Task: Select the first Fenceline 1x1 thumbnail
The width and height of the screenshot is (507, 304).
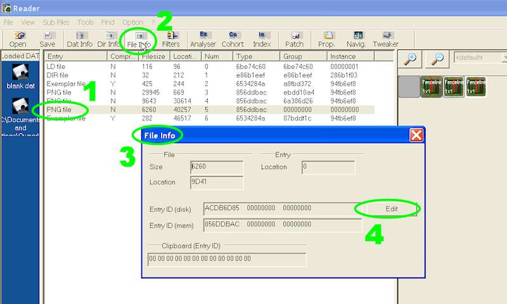Action: (432, 87)
